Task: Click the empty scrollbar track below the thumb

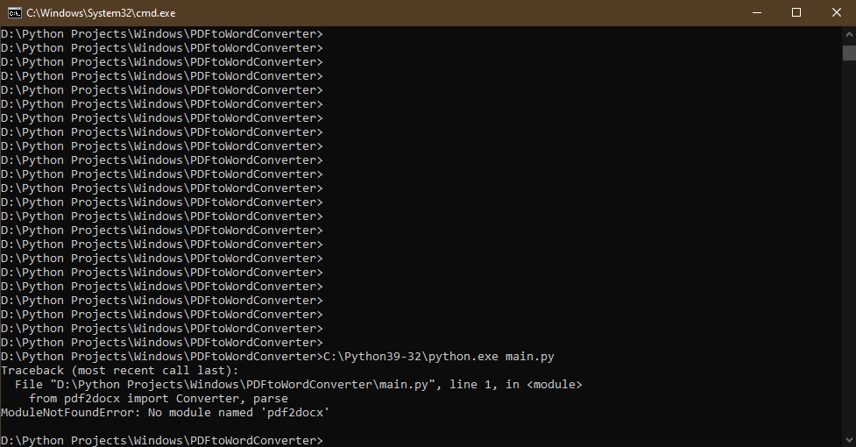Action: click(x=850, y=245)
